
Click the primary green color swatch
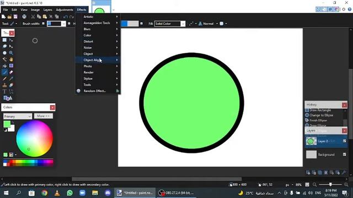pos(7,124)
